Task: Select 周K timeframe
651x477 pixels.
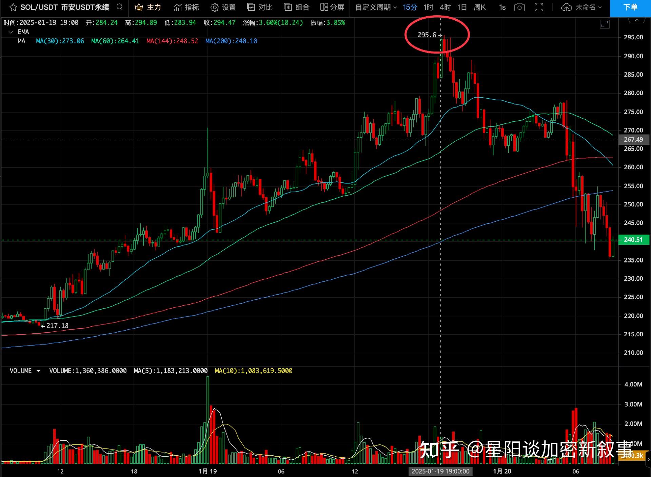Action: click(x=479, y=7)
